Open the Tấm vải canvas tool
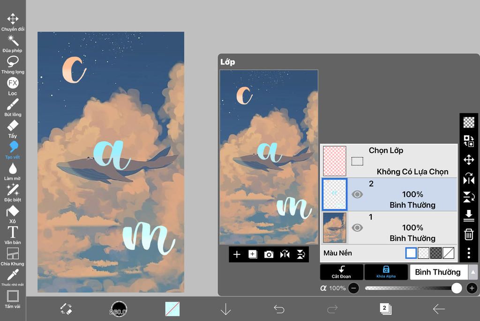This screenshot has width=480, height=321. click(x=13, y=299)
